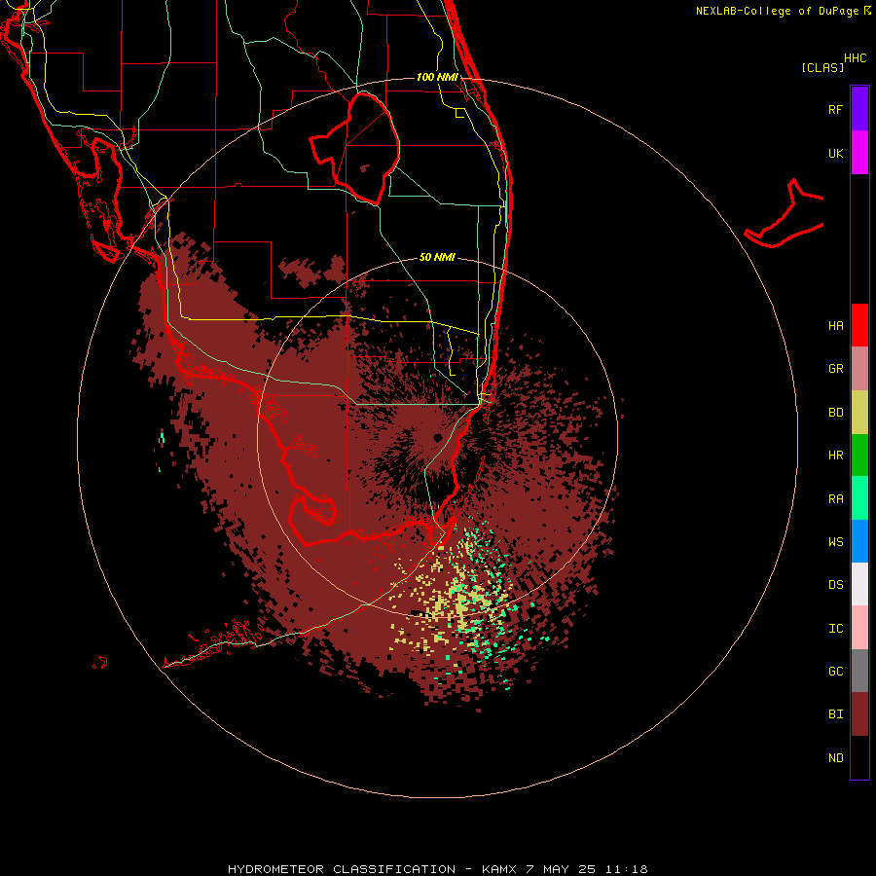
Task: Click the RA legend label
Action: click(835, 499)
